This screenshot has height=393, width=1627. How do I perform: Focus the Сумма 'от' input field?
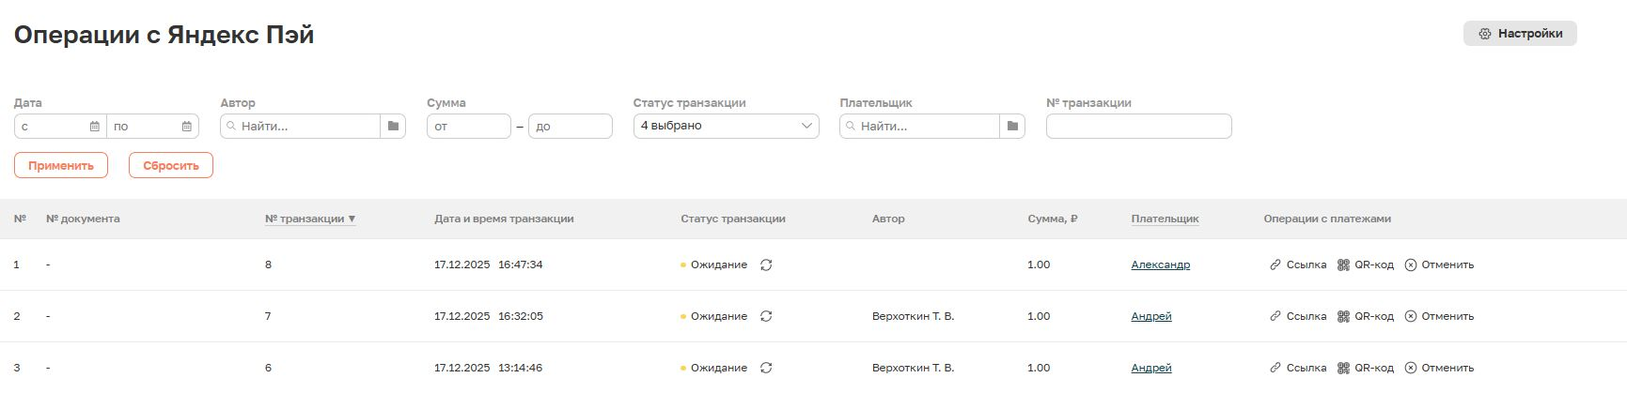(x=468, y=127)
